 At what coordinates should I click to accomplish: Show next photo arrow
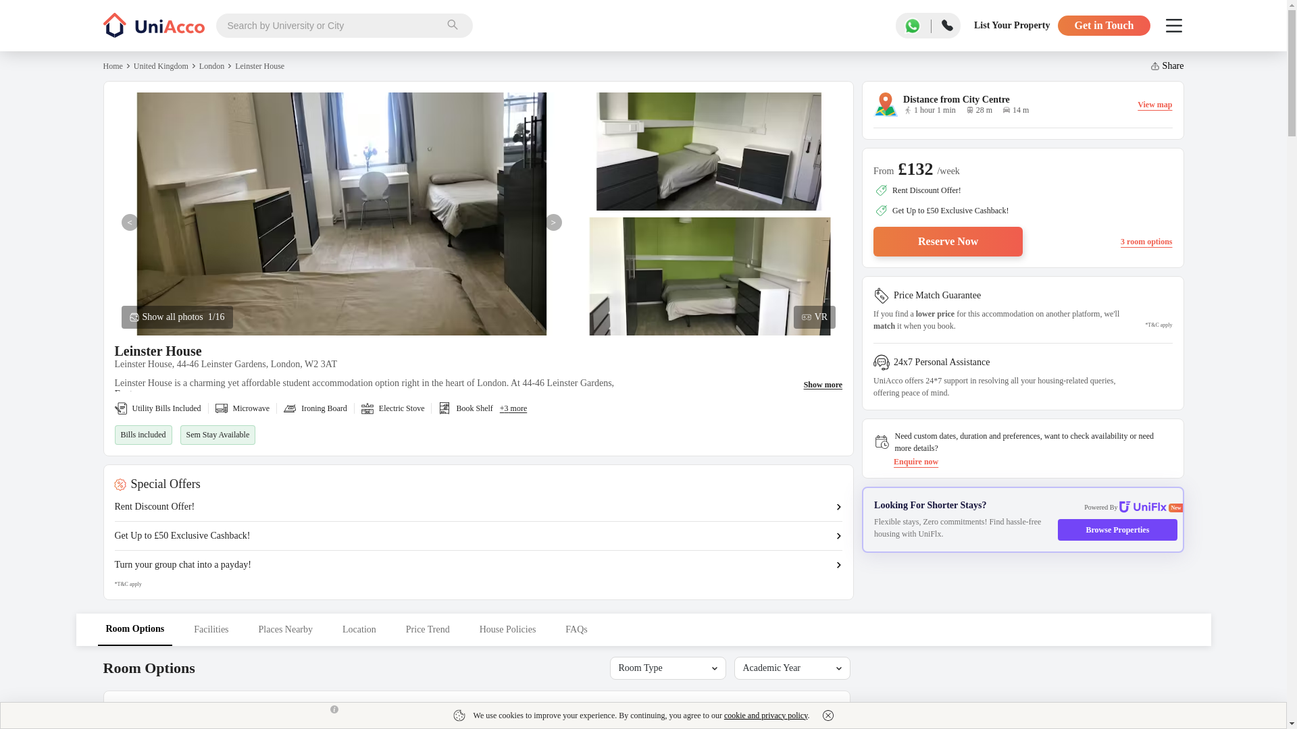coord(553,223)
